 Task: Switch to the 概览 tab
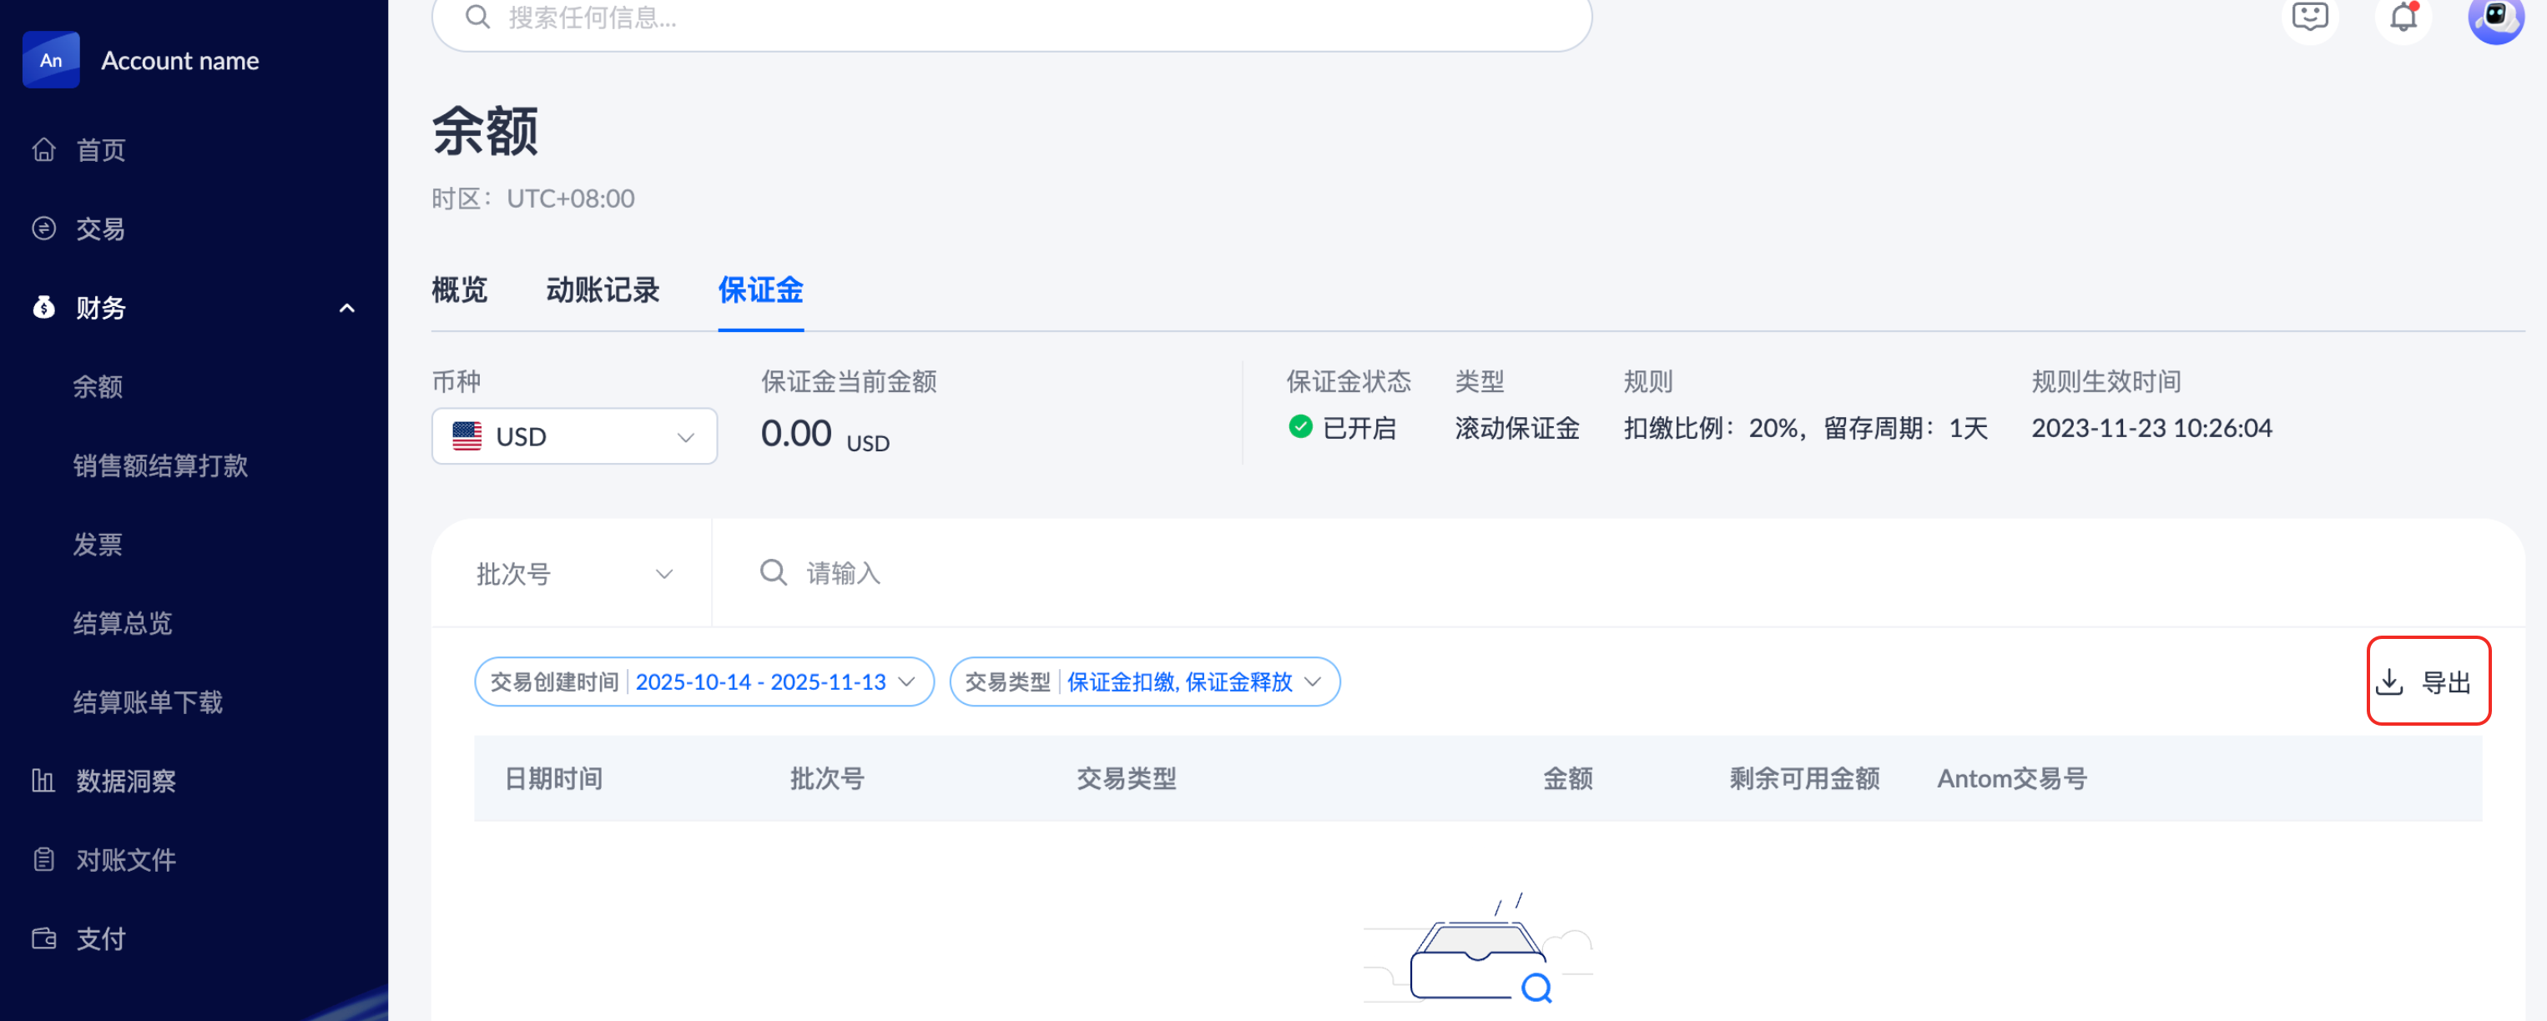coord(460,289)
